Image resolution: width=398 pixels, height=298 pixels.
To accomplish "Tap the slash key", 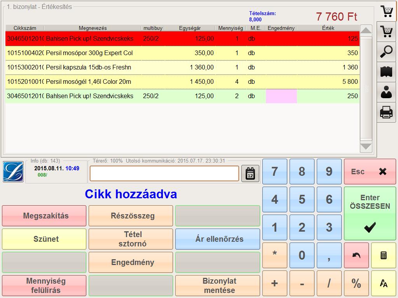I will pyautogui.click(x=329, y=283).
